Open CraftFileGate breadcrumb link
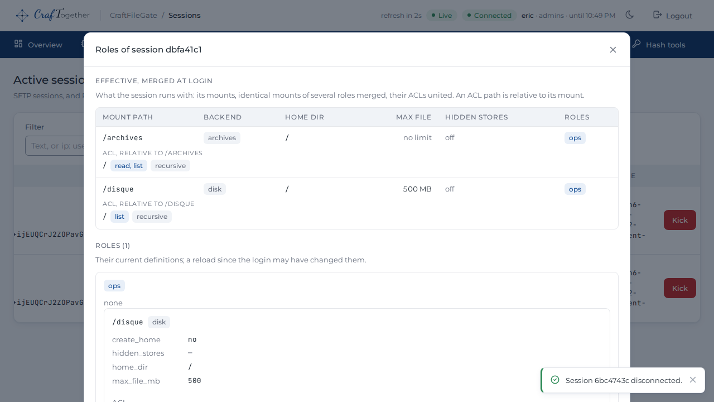The image size is (714, 402). click(x=133, y=15)
